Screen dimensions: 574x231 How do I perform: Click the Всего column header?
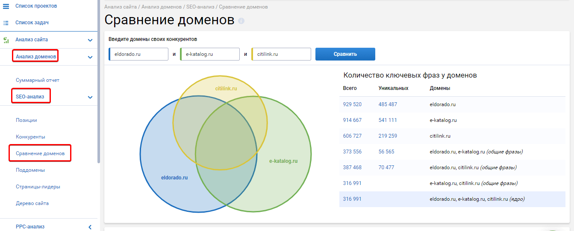[350, 88]
